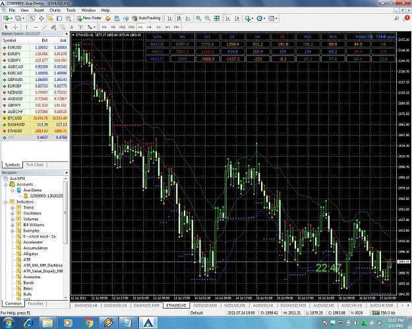Open the Charts menu
Viewport: 412px width, 329px height.
(55, 11)
